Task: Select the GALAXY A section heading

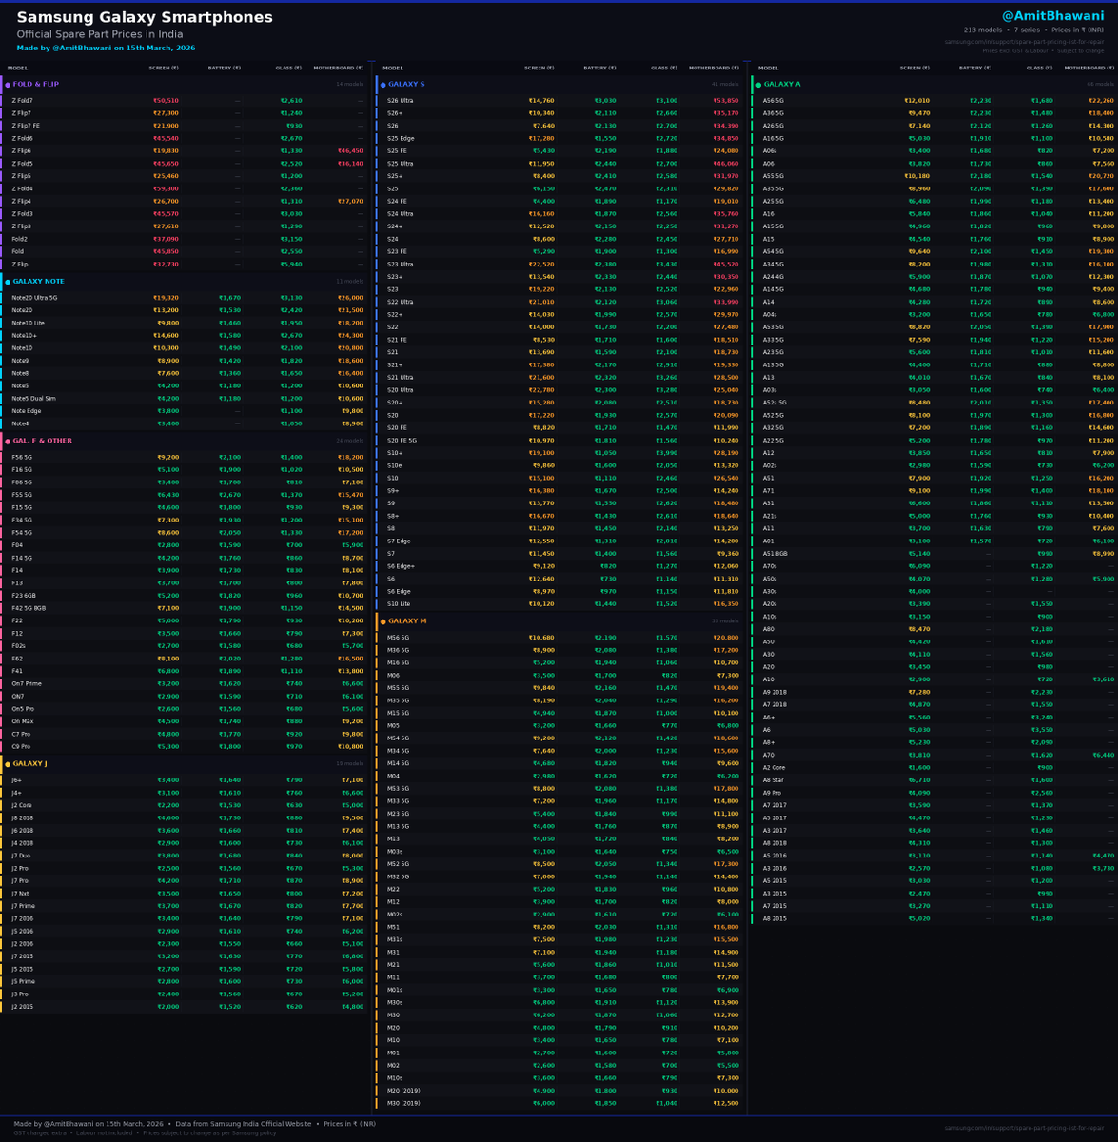Action: [x=782, y=85]
